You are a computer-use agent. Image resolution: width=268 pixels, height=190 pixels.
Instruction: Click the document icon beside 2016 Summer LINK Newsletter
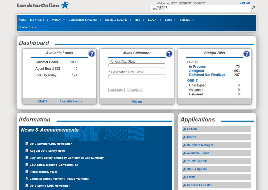(x=26, y=144)
